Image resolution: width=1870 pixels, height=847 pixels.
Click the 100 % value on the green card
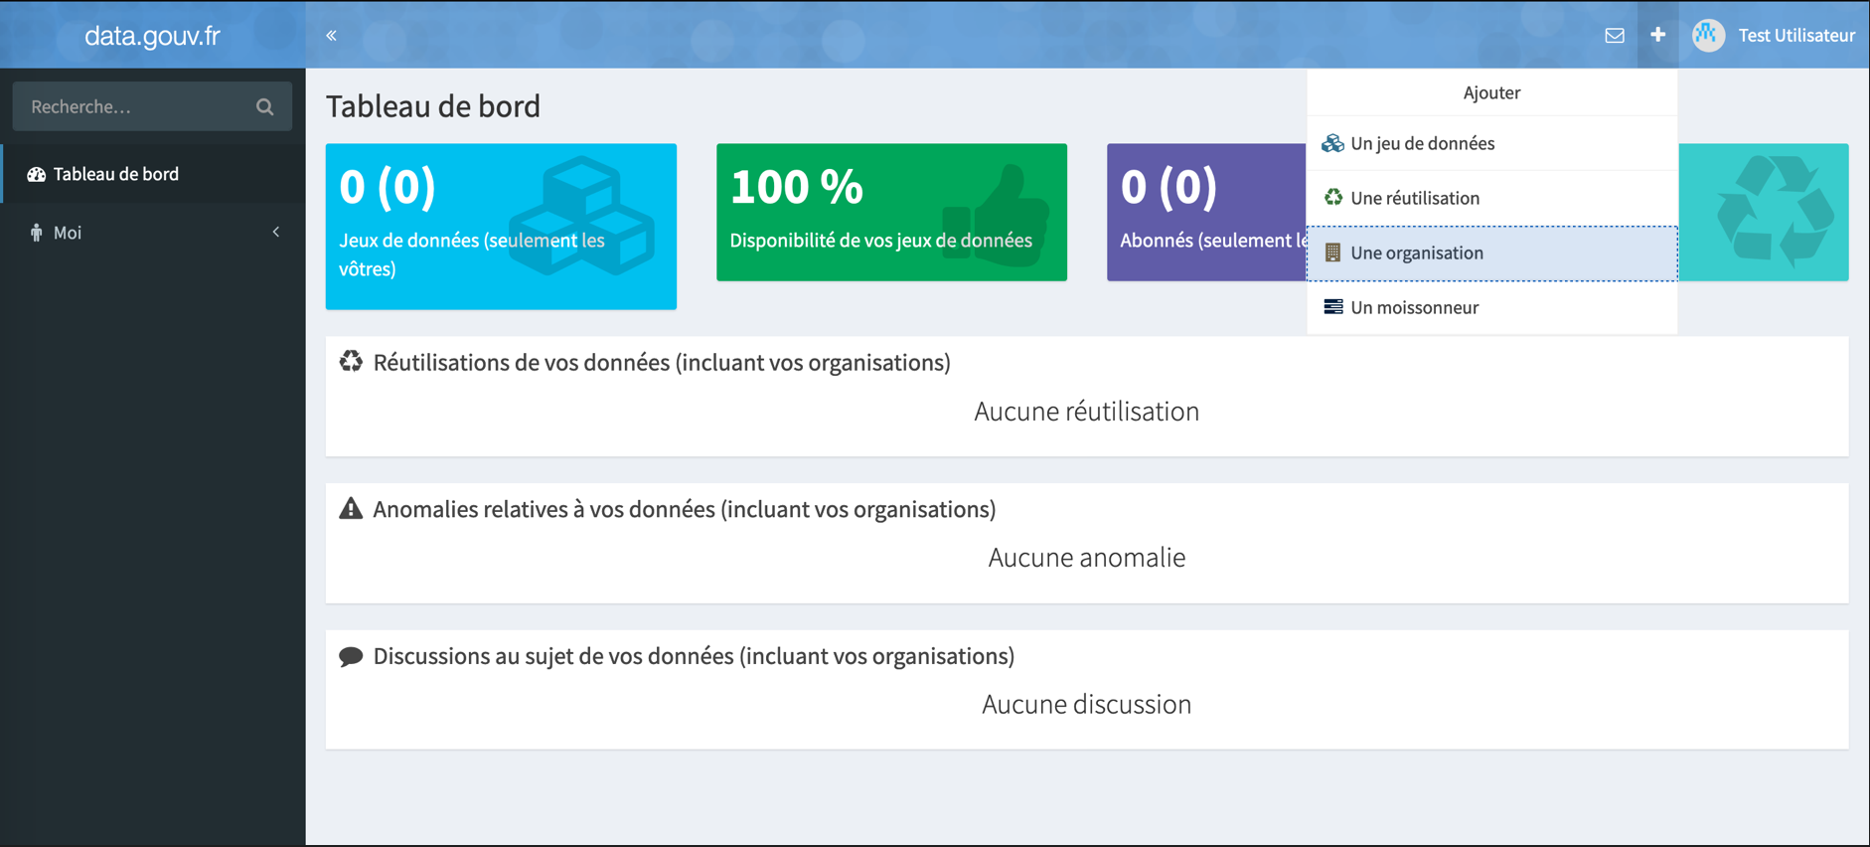[x=797, y=187]
